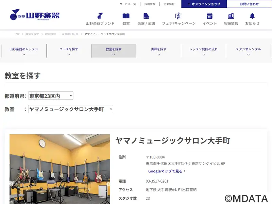
Task: Expand レッスン開始の流れ menu
Action: click(x=203, y=51)
